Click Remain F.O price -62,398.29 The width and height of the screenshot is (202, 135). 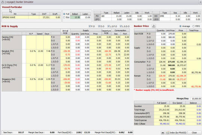tap(181, 76)
